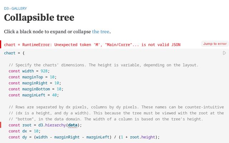Click the red error bar beside chart output
Image resolution: width=229 pixels, height=143 pixels.
tap(1, 44)
